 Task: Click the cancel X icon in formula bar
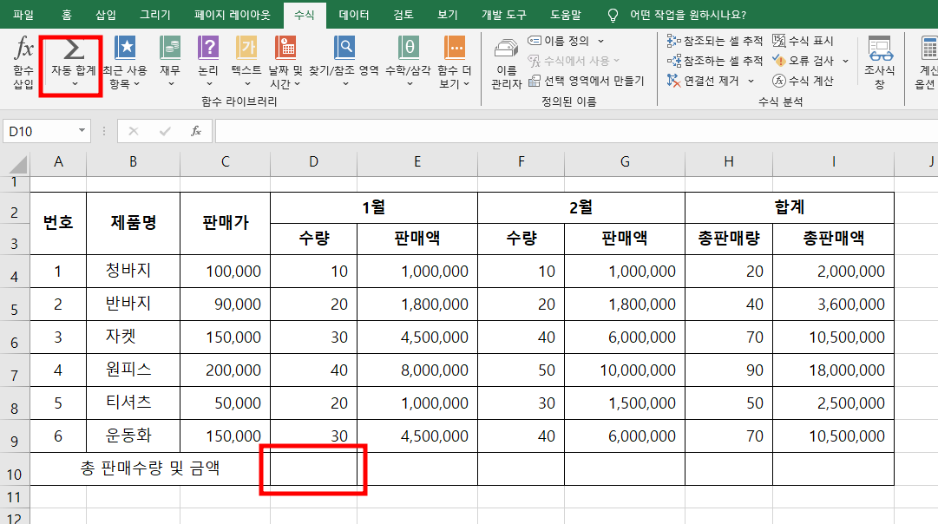coord(134,131)
